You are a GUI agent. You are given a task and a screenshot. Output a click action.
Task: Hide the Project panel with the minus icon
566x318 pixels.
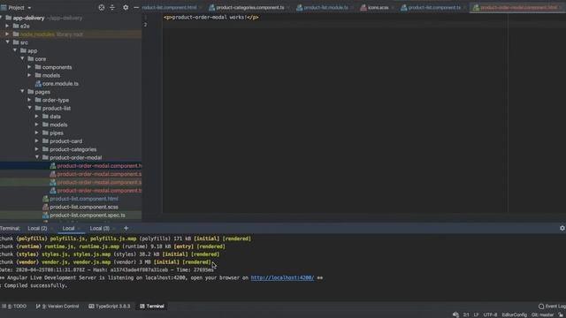tap(136, 8)
